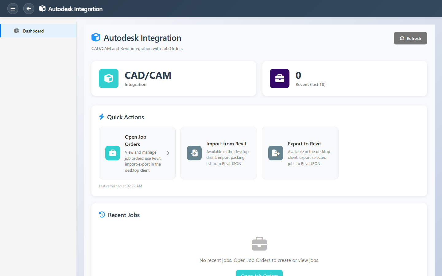
Task: Click the teal CAD/CAM cube icon
Action: point(109,79)
